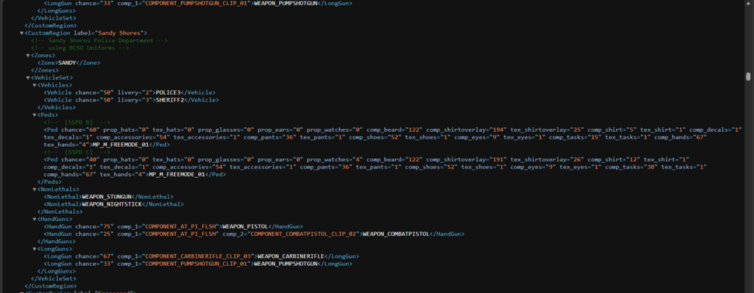Collapse the HandGuns node triangle
The image size is (754, 293).
tap(34, 219)
